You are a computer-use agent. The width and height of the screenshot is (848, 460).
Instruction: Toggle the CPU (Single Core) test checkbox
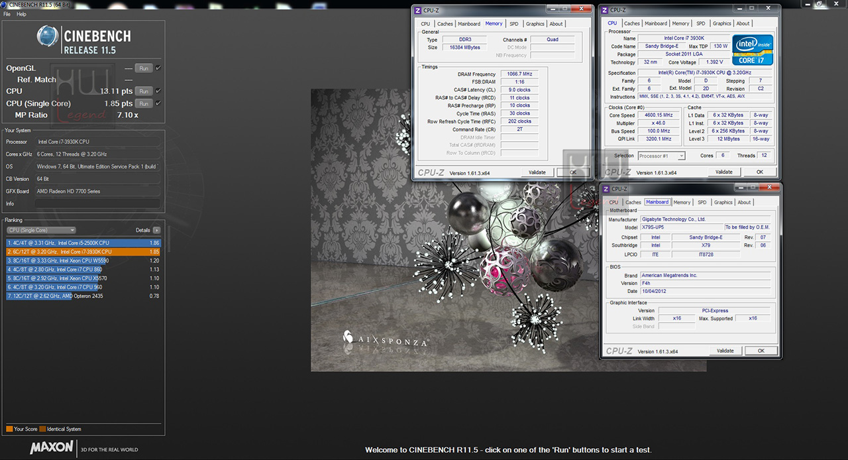coord(158,103)
